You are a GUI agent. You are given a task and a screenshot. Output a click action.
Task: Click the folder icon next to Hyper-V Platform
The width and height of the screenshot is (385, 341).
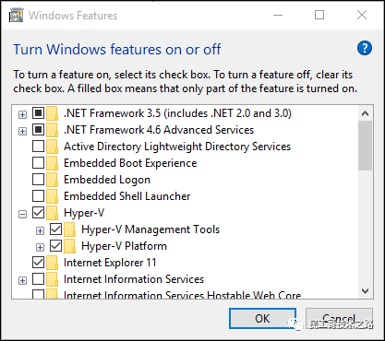70,246
